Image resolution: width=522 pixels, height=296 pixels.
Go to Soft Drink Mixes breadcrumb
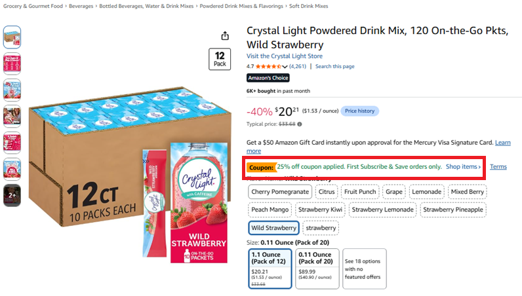click(308, 6)
